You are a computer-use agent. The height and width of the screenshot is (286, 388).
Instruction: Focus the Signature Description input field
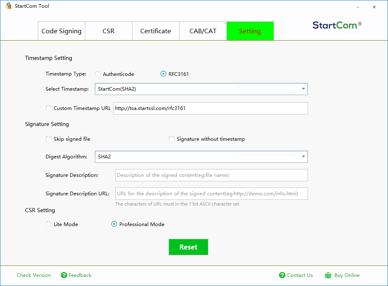click(x=212, y=175)
